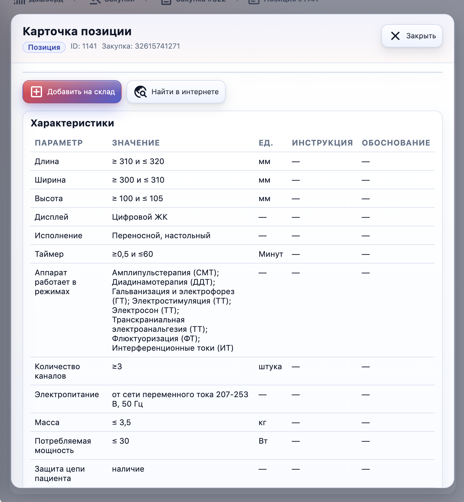Select the 'ID: 1141' text
The width and height of the screenshot is (464, 502).
84,46
